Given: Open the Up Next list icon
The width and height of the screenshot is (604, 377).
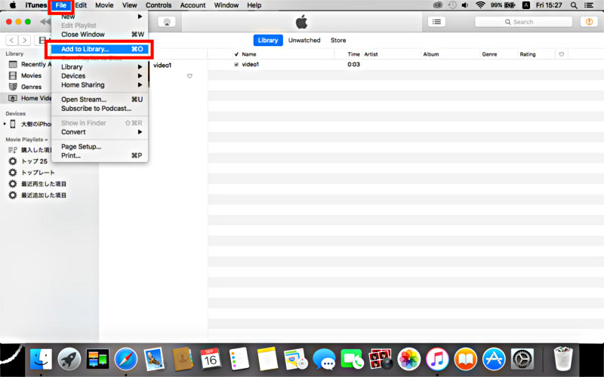Looking at the screenshot, I should point(436,22).
